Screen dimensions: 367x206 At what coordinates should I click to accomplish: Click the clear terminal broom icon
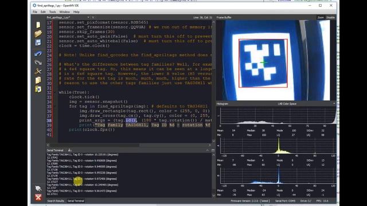(69, 150)
